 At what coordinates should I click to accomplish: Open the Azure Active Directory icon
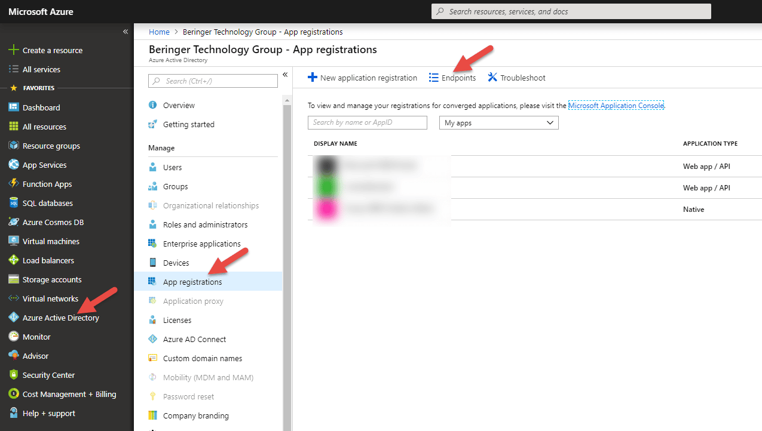13,318
